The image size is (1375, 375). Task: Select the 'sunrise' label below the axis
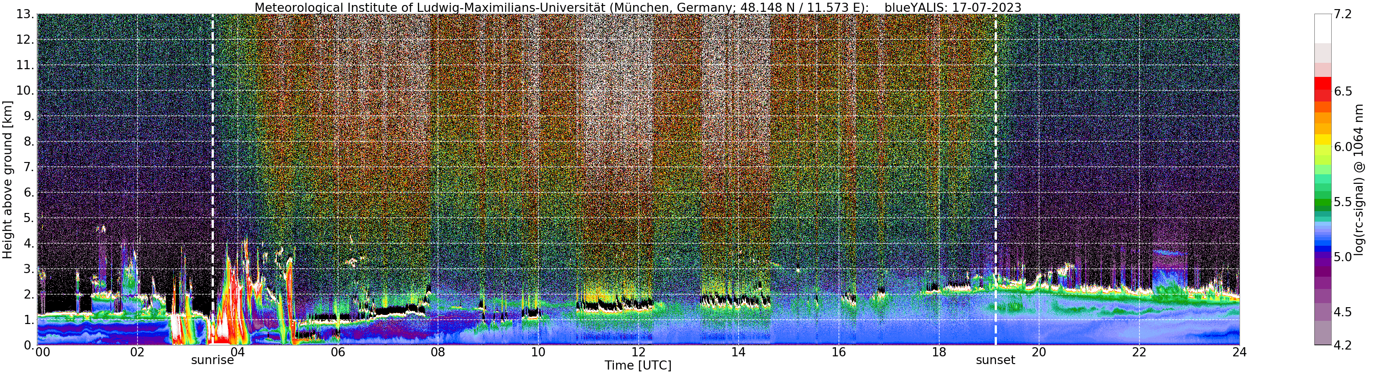(x=213, y=360)
